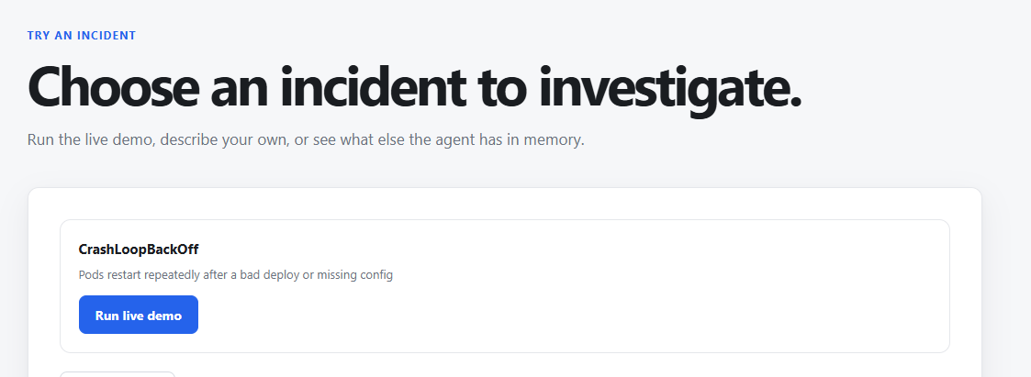Click the Choose an incident to investigate heading
This screenshot has height=377, width=1031.
(414, 87)
